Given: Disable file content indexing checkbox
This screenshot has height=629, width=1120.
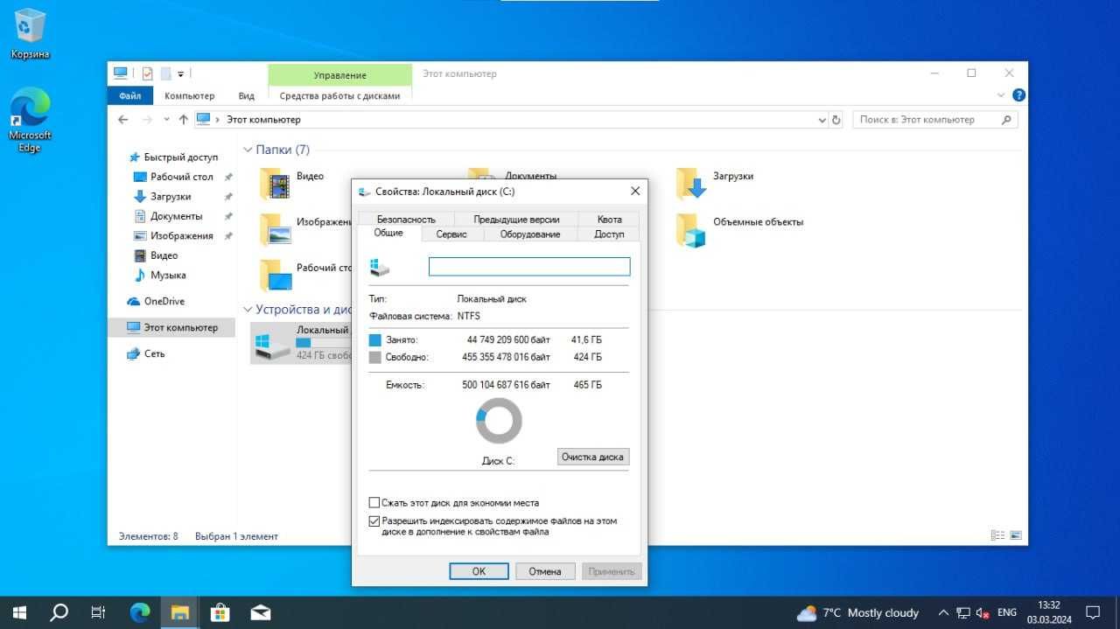Looking at the screenshot, I should 374,521.
